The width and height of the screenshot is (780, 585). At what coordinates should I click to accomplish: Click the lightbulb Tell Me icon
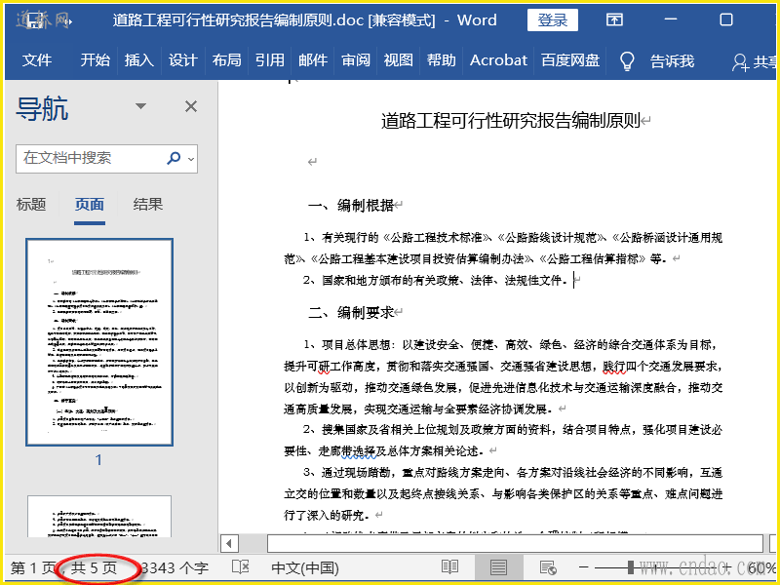pos(627,60)
